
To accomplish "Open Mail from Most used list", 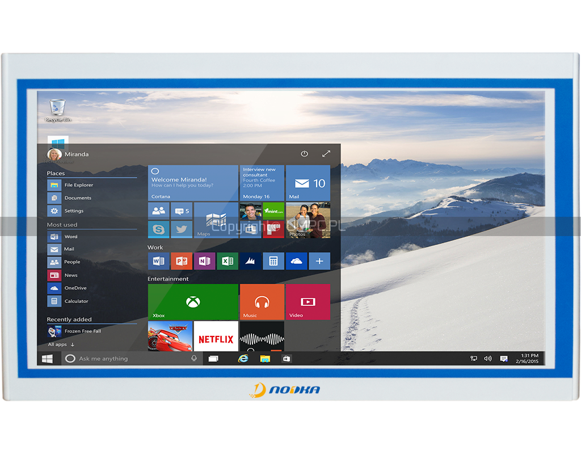I will coord(61,249).
